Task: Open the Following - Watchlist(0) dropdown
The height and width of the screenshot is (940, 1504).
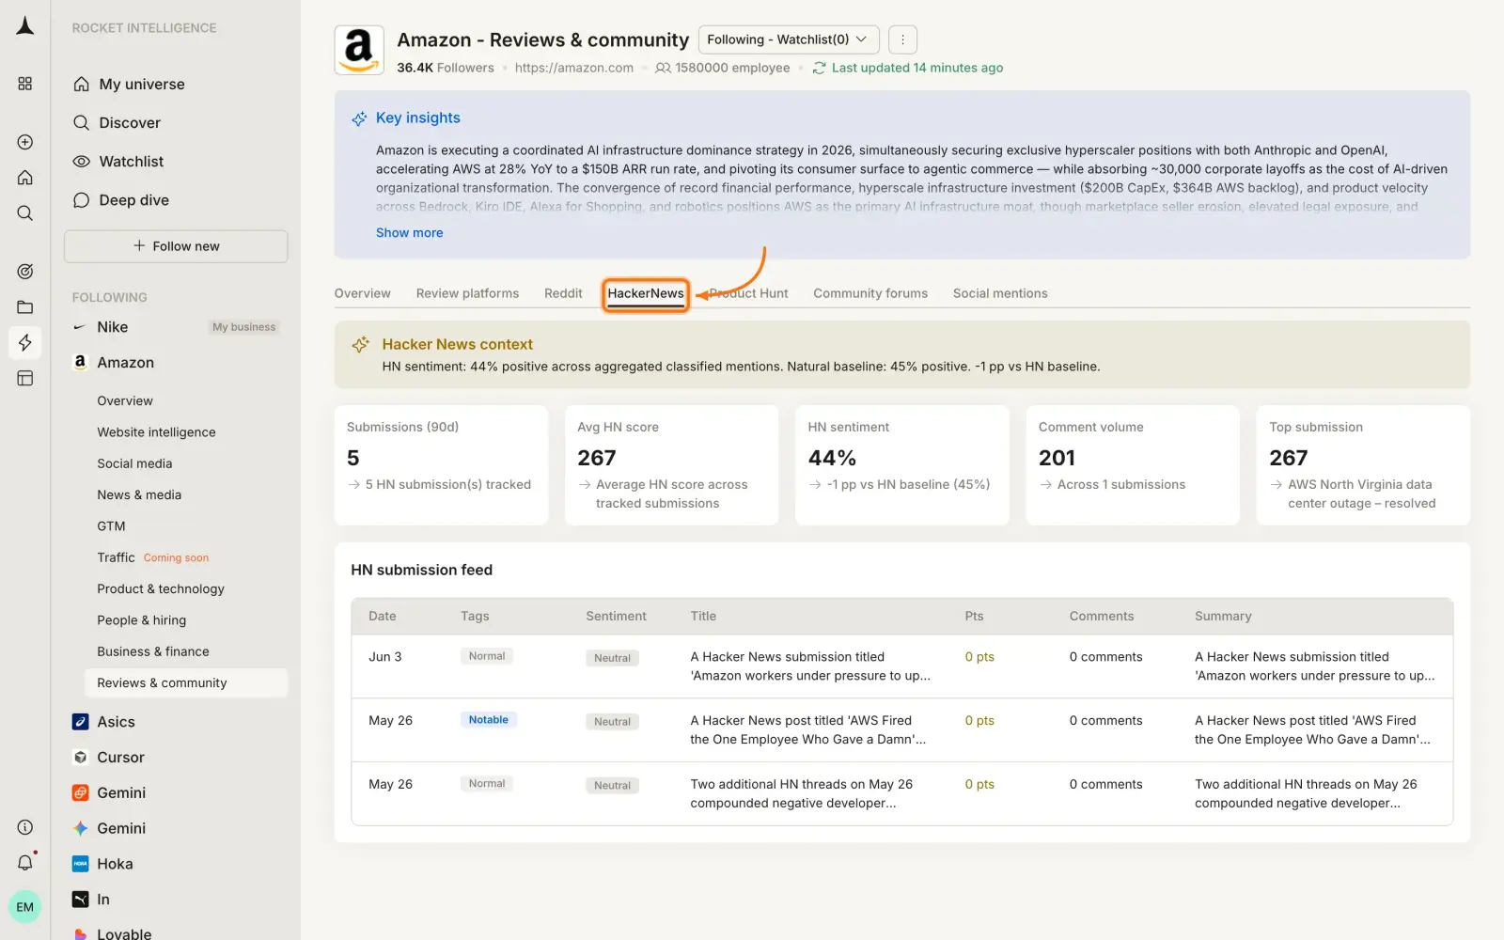Action: 789,39
